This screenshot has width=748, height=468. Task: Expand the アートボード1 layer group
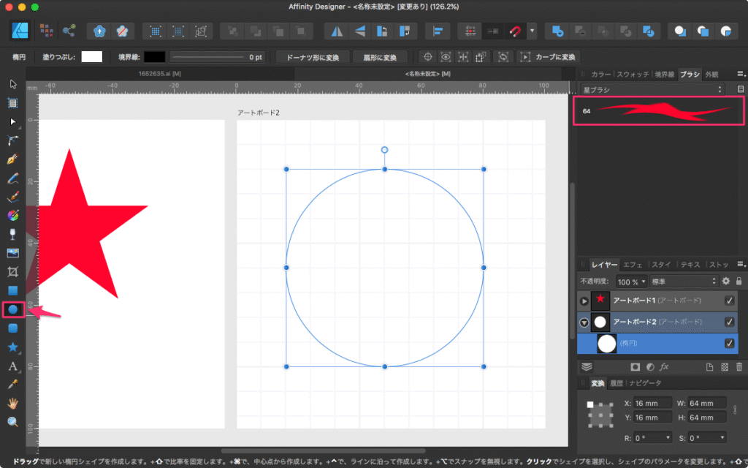(x=584, y=301)
